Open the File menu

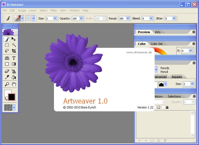[x=5, y=10]
